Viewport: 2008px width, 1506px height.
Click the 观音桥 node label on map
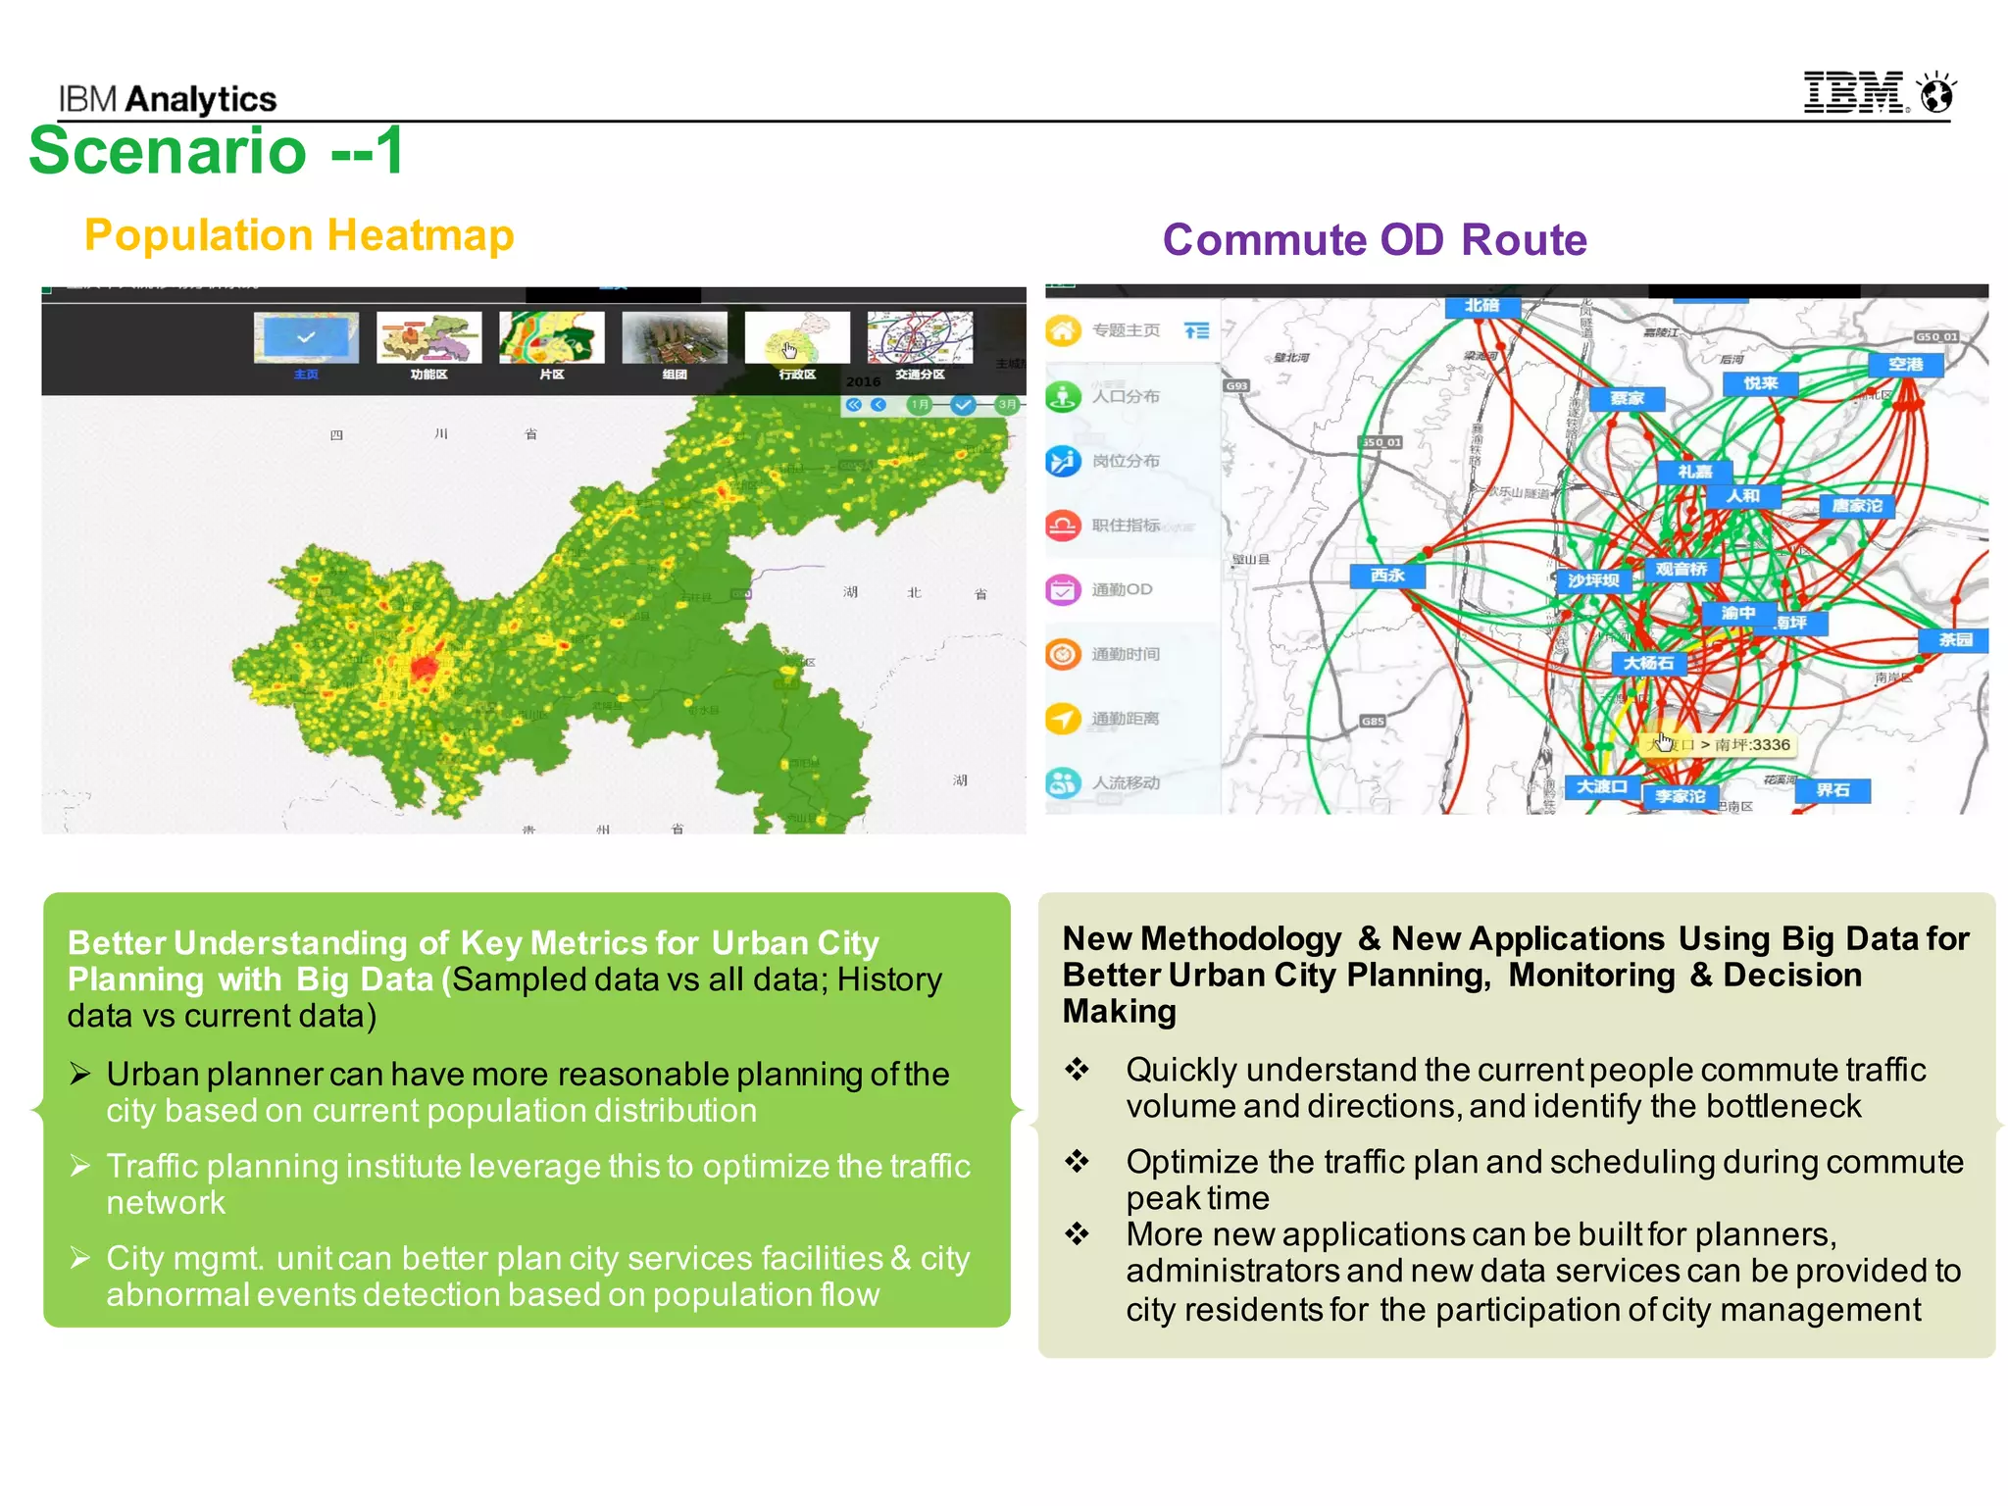1682,570
